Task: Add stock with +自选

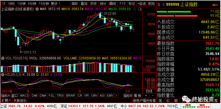Action: (142, 3)
